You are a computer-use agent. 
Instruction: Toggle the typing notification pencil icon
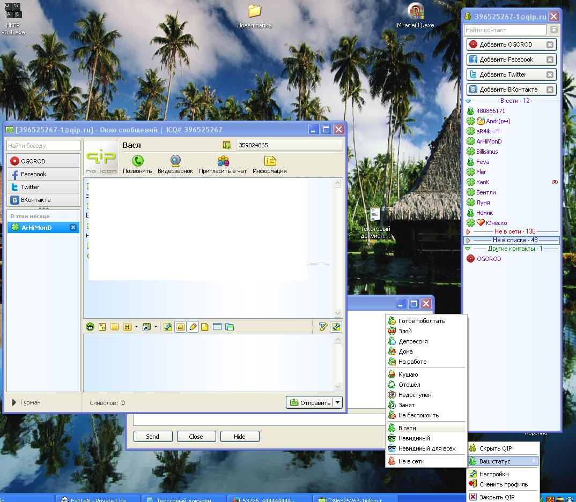pos(193,327)
